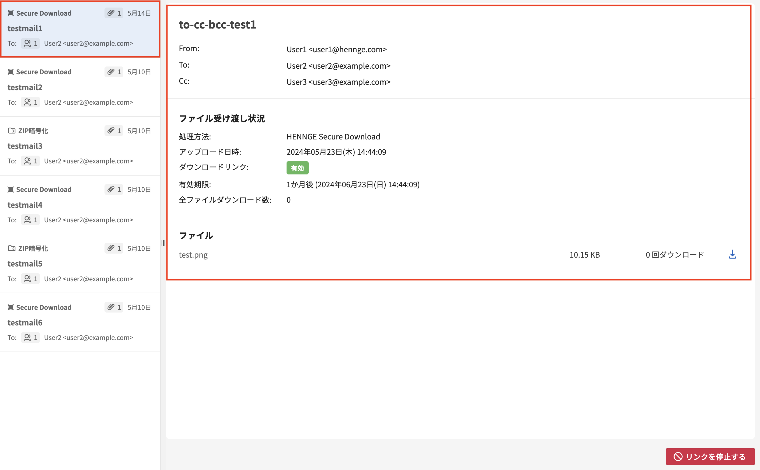Click attachment paperclip icon on testmail4

pyautogui.click(x=111, y=189)
